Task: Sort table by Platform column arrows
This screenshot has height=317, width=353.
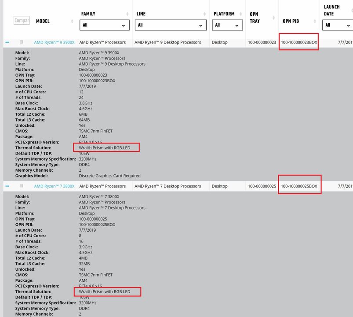Action: [x=240, y=14]
